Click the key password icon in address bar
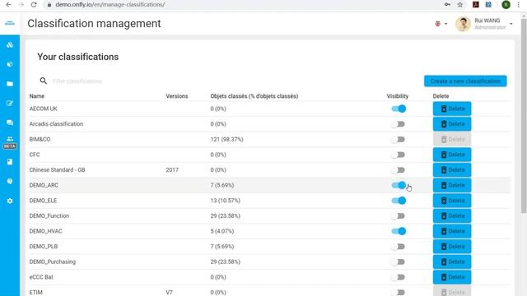527x296 pixels. pyautogui.click(x=447, y=4)
